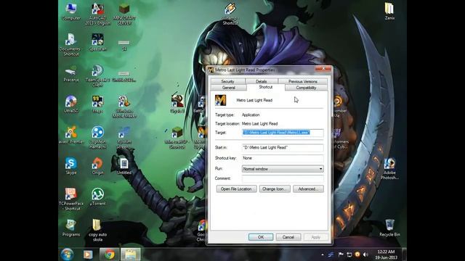Click inside the Target field
This screenshot has width=465, height=261.
pos(283,133)
